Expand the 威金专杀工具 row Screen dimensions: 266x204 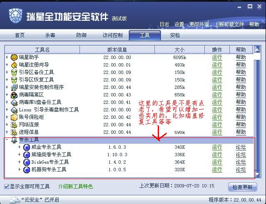point(19,147)
